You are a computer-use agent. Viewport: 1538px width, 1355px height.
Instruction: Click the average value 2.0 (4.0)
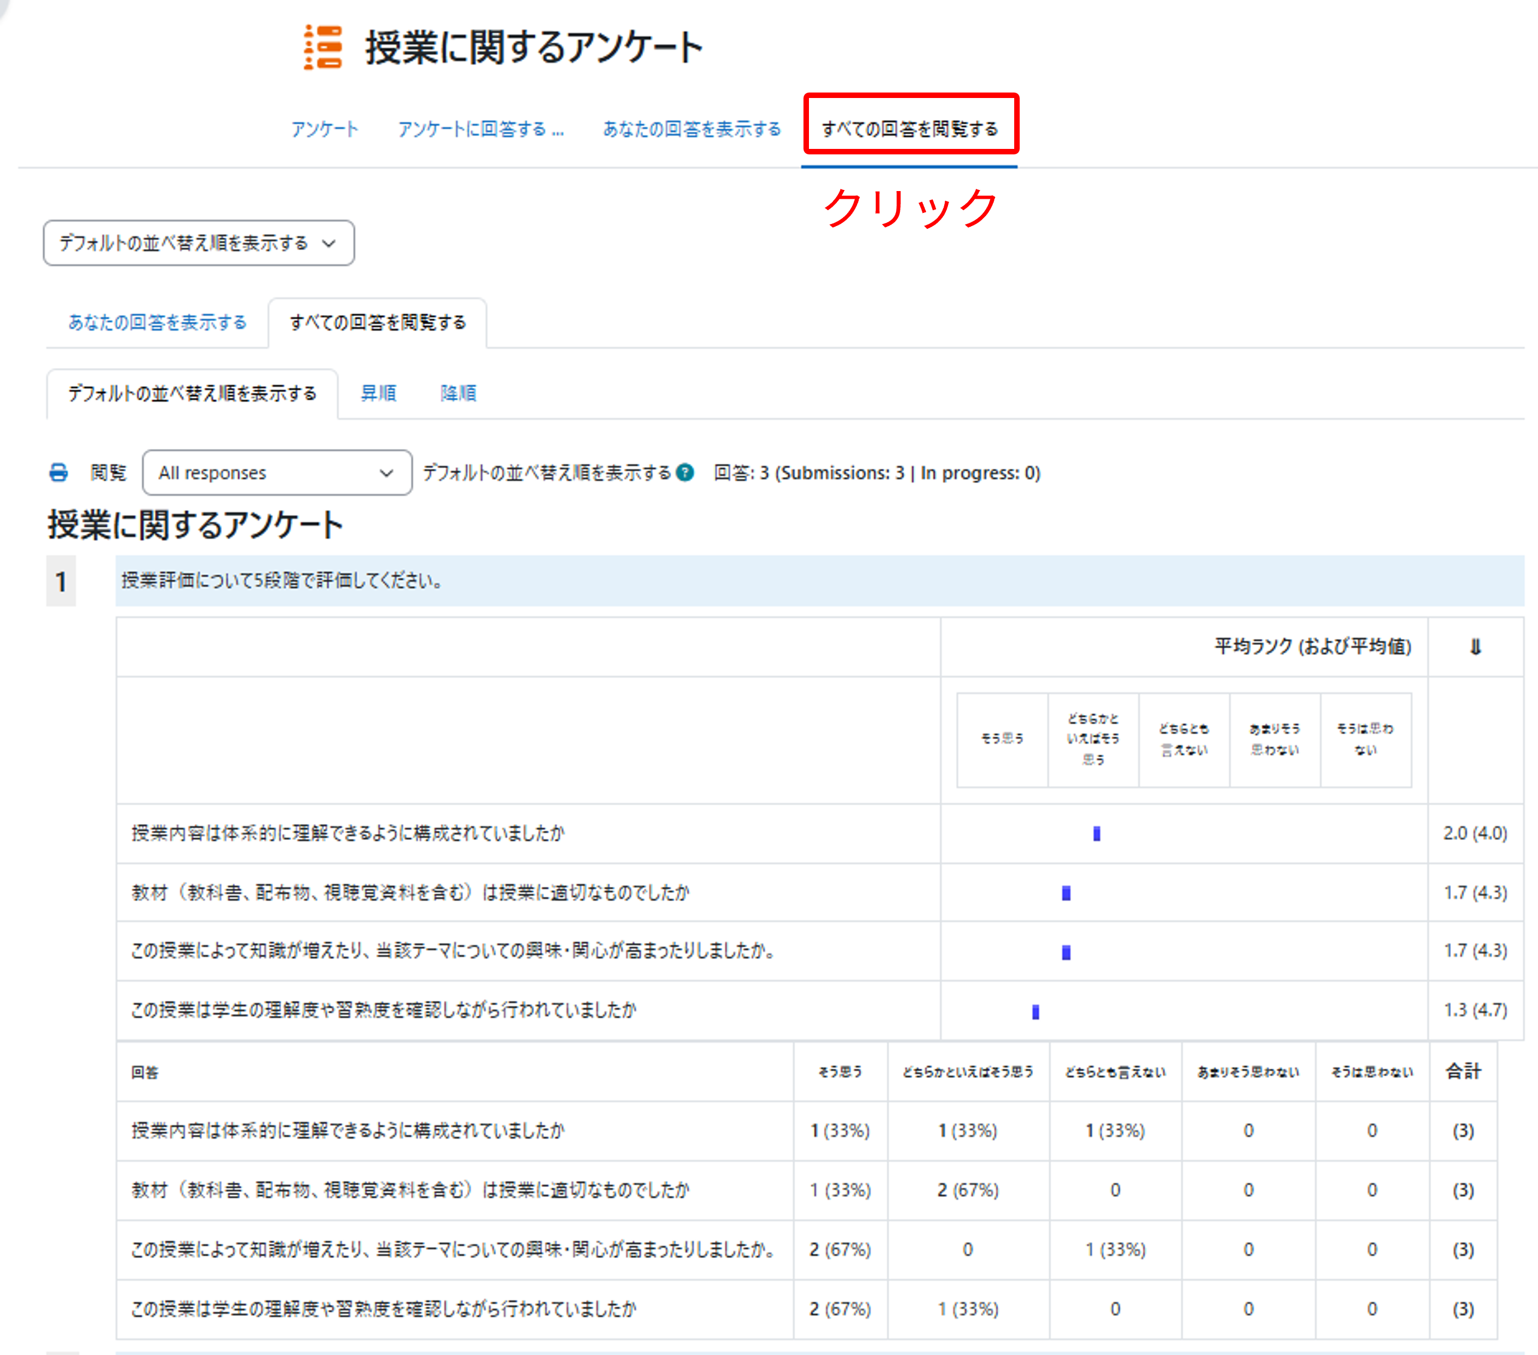point(1476,833)
